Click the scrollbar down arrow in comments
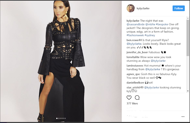 click(188, 91)
